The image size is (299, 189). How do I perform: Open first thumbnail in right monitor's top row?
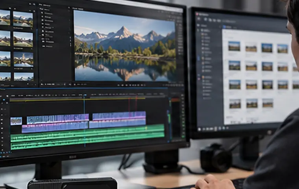(234, 46)
